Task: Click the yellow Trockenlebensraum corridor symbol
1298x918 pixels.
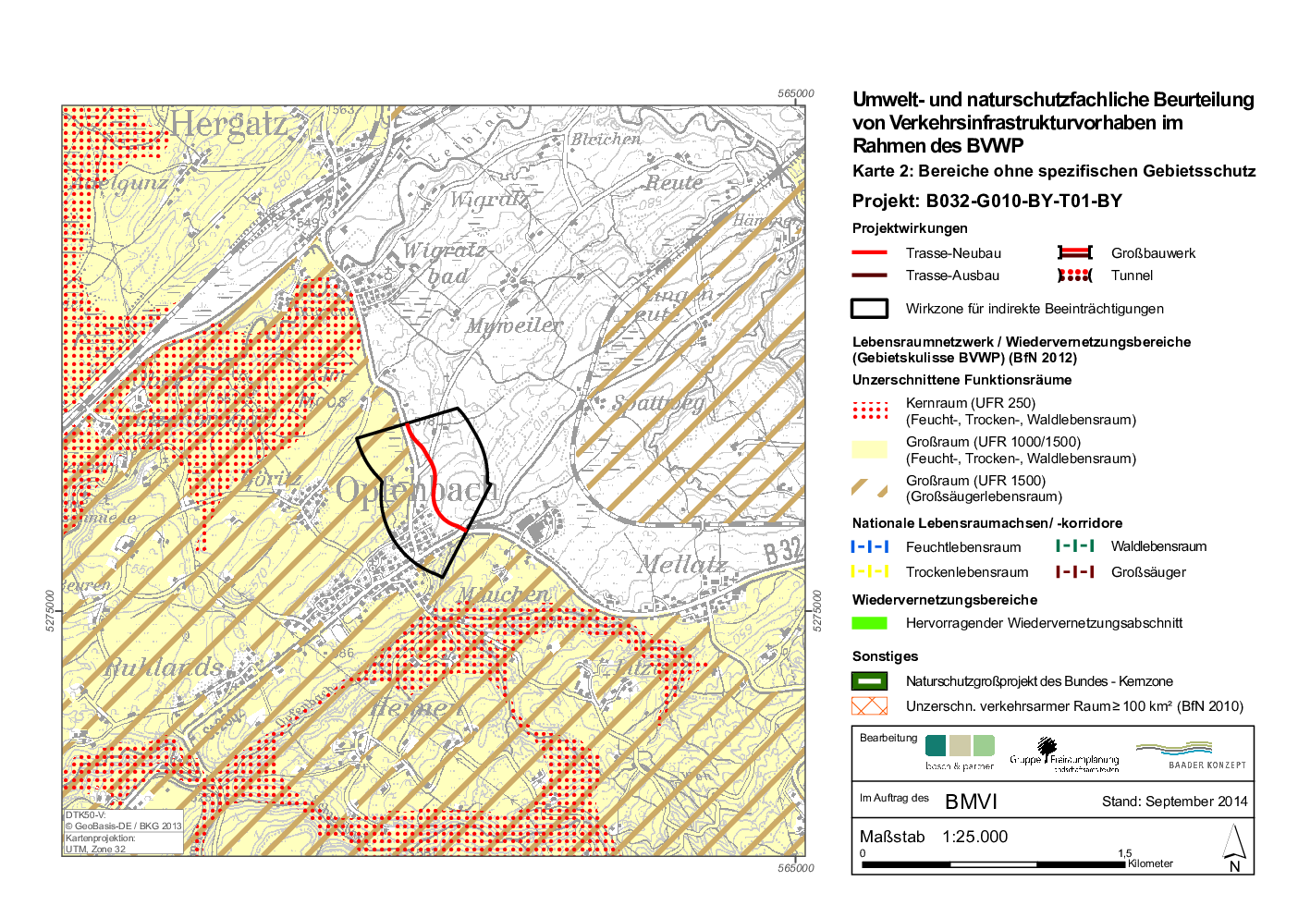Action: tap(868, 572)
